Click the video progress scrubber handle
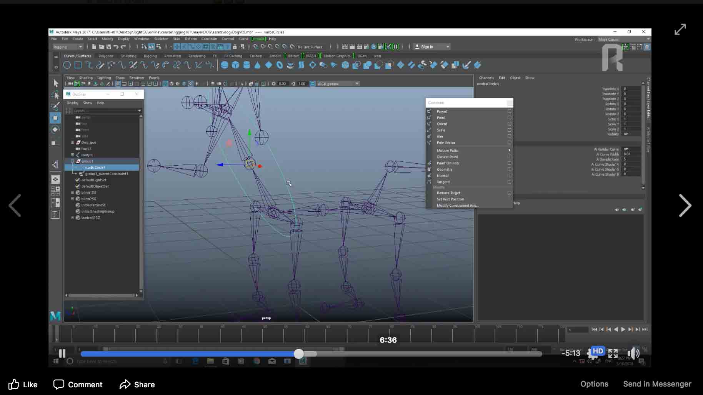 click(x=299, y=354)
